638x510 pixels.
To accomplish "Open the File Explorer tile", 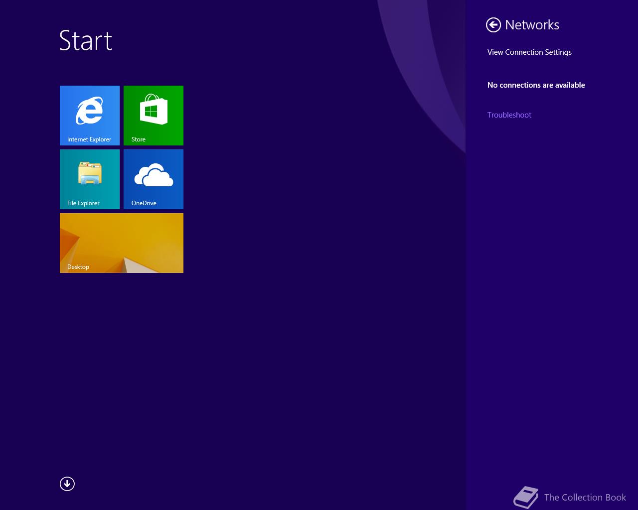I will pos(90,179).
